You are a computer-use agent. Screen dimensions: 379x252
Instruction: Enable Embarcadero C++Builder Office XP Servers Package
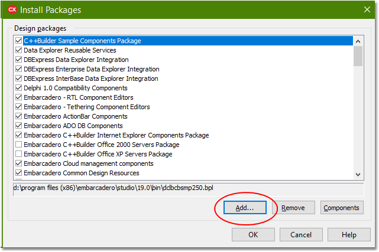pos(18,154)
